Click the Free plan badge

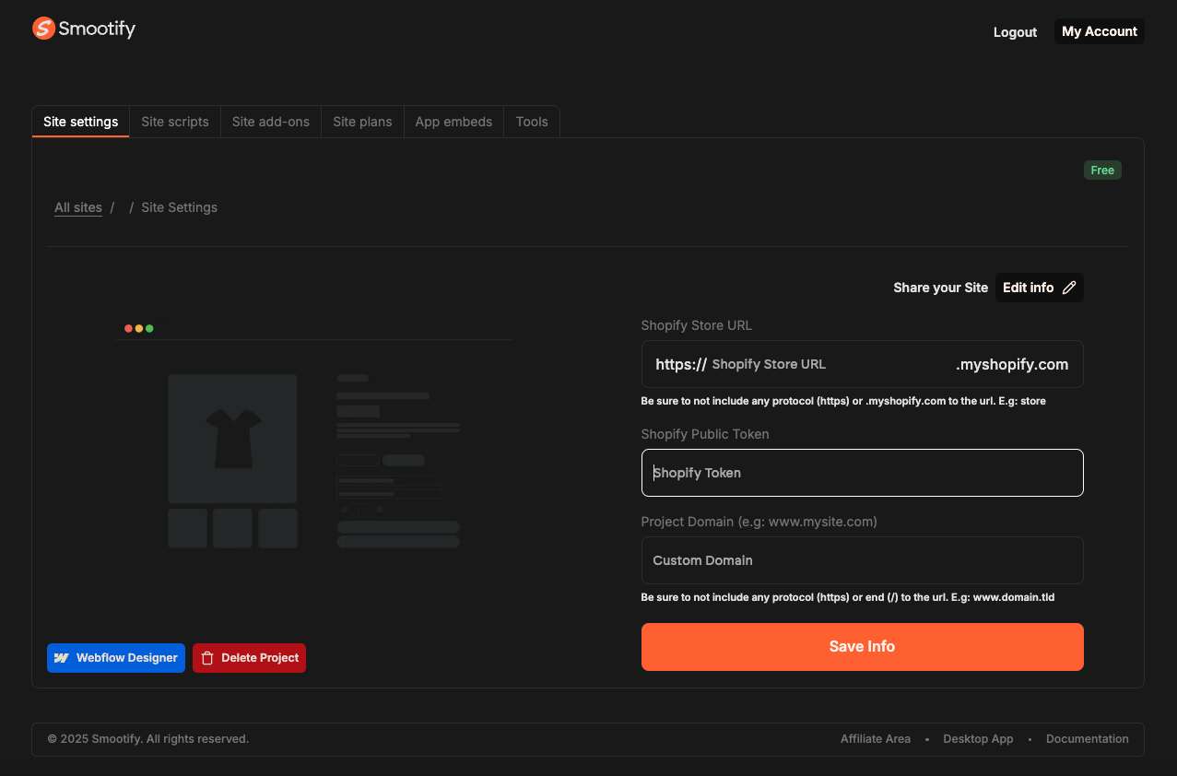[x=1102, y=170]
